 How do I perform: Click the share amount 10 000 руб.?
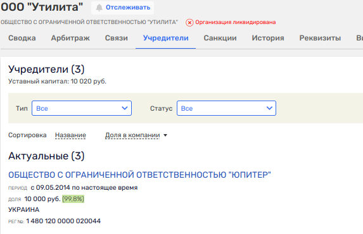42,199
